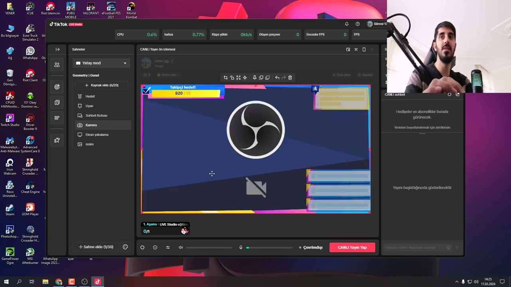This screenshot has height=287, width=511.
Task: Mute the microphone
Action: [241, 248]
